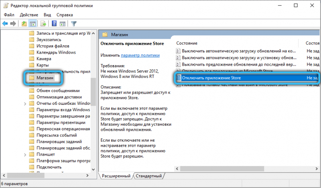Click the folder icon beside Оптимизация доставки
Viewport: 321px width, 188px height.
click(32, 97)
